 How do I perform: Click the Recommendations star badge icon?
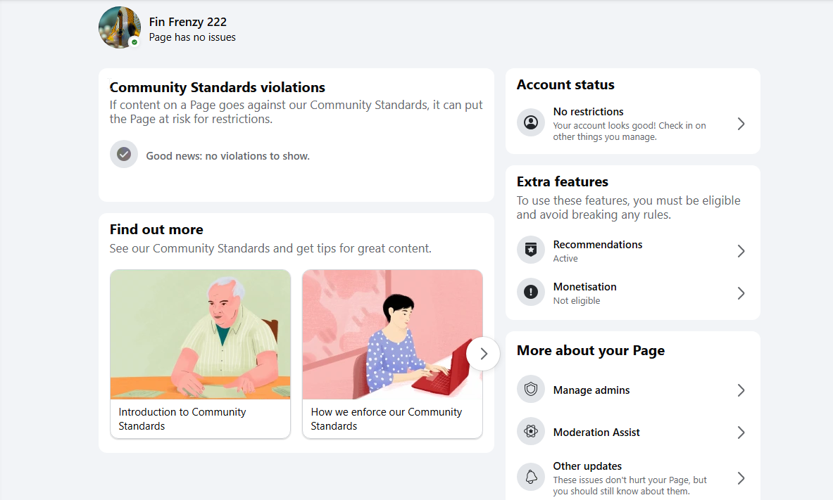[x=531, y=250]
